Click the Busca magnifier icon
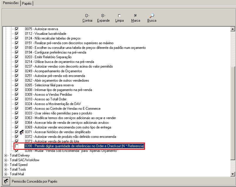Screen dimensions: 236x187 152,16
